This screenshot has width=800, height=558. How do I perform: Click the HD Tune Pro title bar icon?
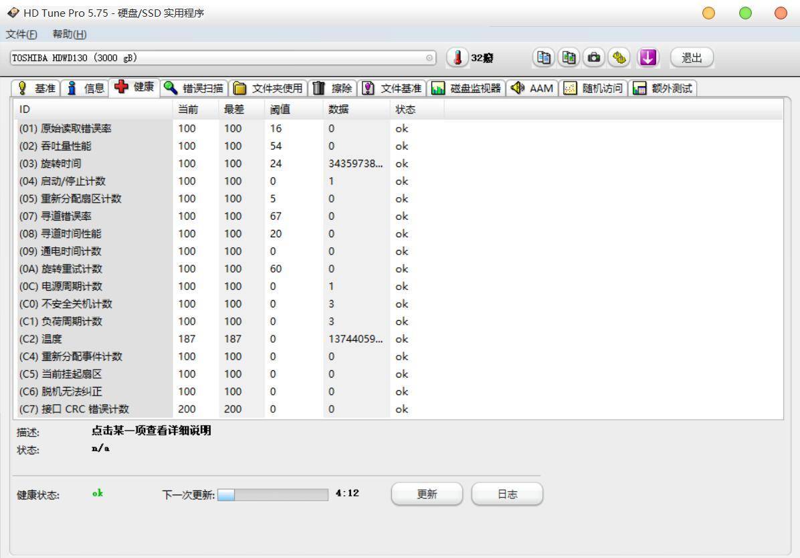coord(13,12)
